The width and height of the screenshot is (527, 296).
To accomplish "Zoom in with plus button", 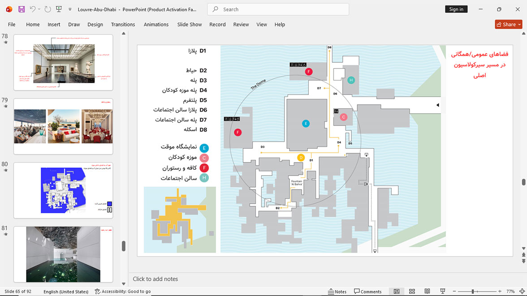I will (x=500, y=291).
